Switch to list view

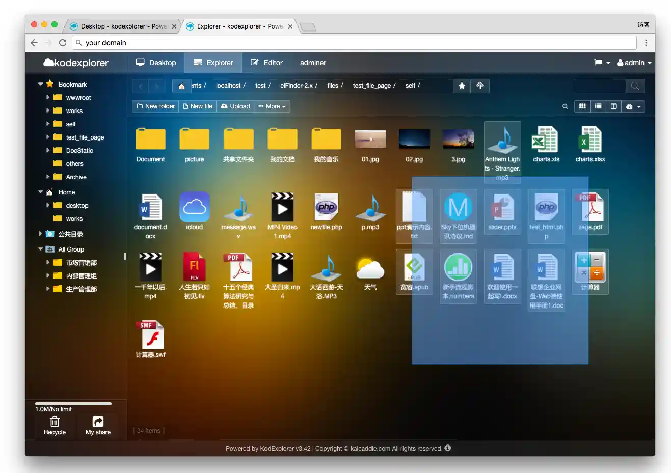click(x=598, y=106)
